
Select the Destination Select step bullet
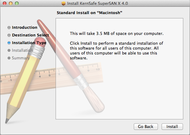tap(9, 35)
